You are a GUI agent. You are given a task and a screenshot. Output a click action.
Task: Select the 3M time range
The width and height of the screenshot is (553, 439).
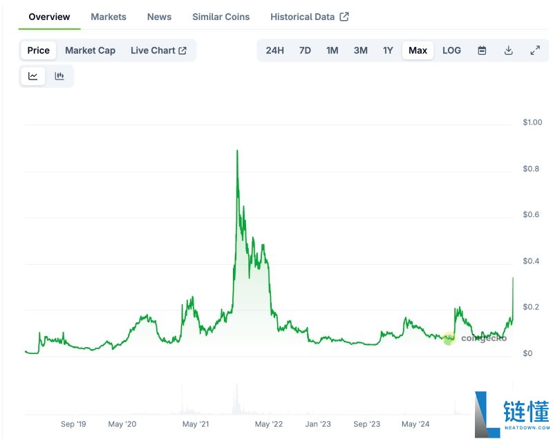360,50
